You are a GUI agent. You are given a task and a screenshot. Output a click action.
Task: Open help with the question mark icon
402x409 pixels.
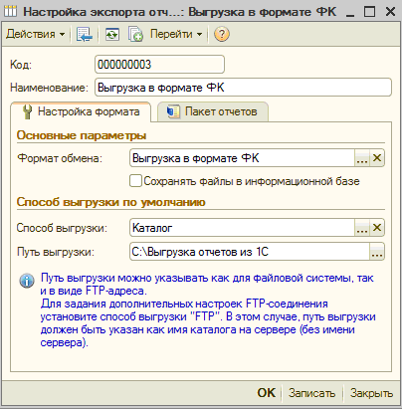(x=222, y=34)
